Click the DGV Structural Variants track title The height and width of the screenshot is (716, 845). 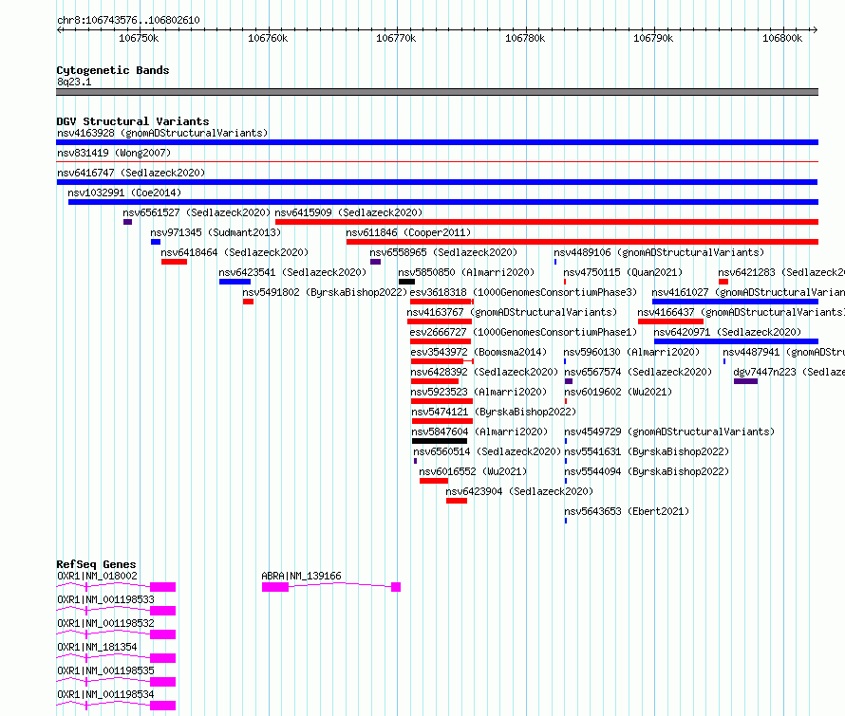[x=133, y=121]
